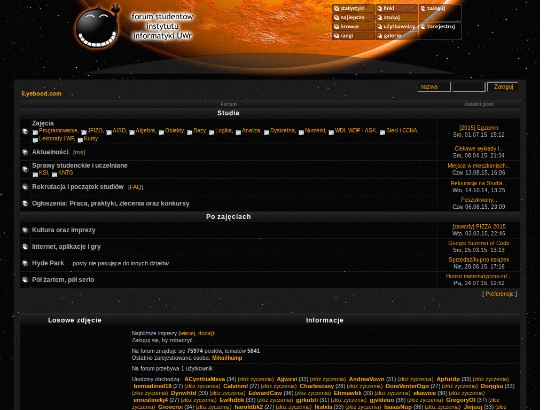
Task: Open the browce menu item
Action: click(x=353, y=27)
